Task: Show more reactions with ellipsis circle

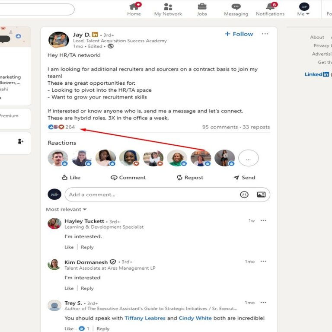Action: click(x=248, y=159)
